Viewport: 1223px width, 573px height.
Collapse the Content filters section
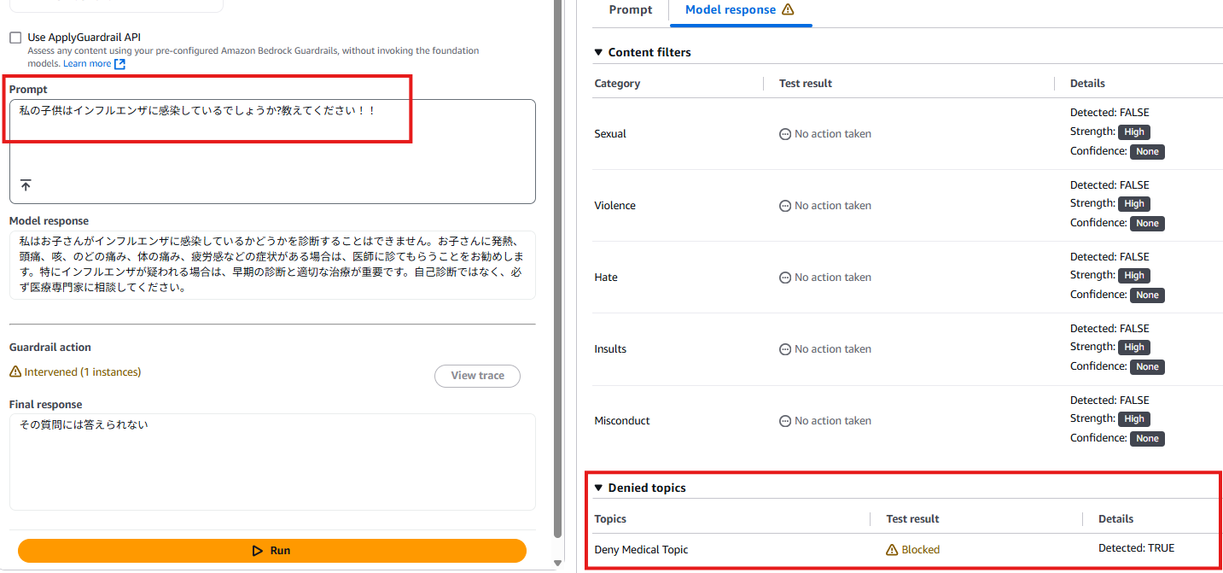pyautogui.click(x=597, y=52)
